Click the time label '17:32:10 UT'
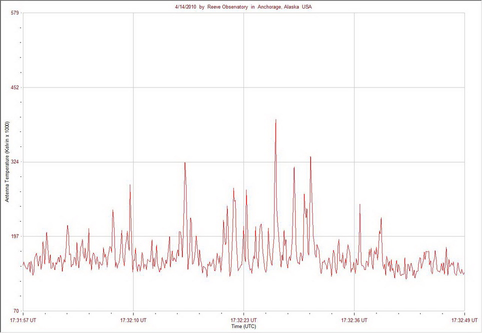The height and width of the screenshot is (333, 482). [x=133, y=320]
